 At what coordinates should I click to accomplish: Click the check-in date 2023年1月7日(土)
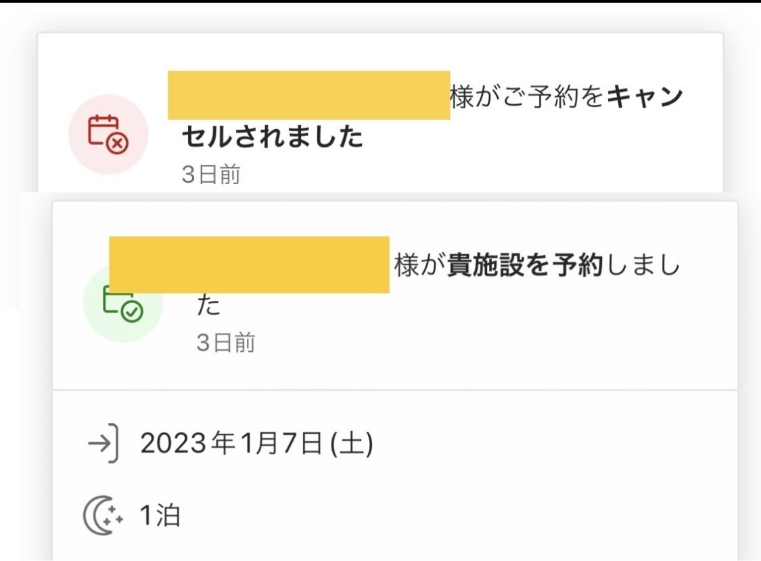coord(256,445)
